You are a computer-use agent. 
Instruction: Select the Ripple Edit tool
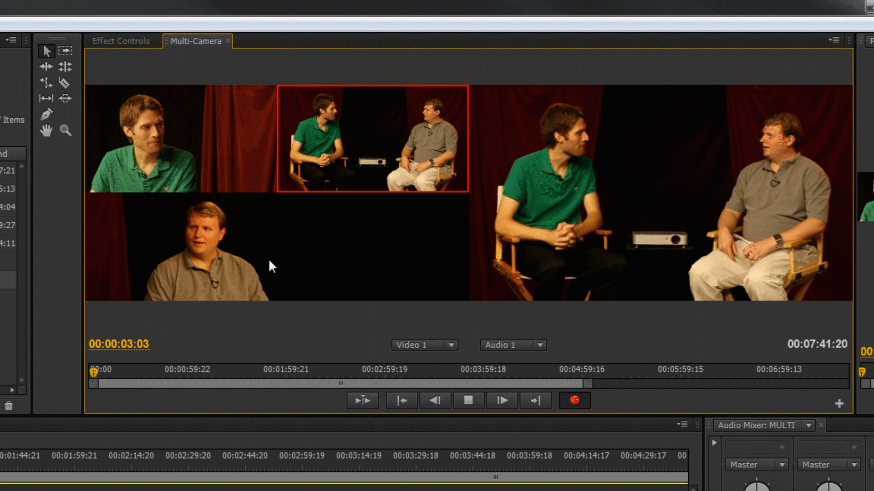(x=46, y=67)
